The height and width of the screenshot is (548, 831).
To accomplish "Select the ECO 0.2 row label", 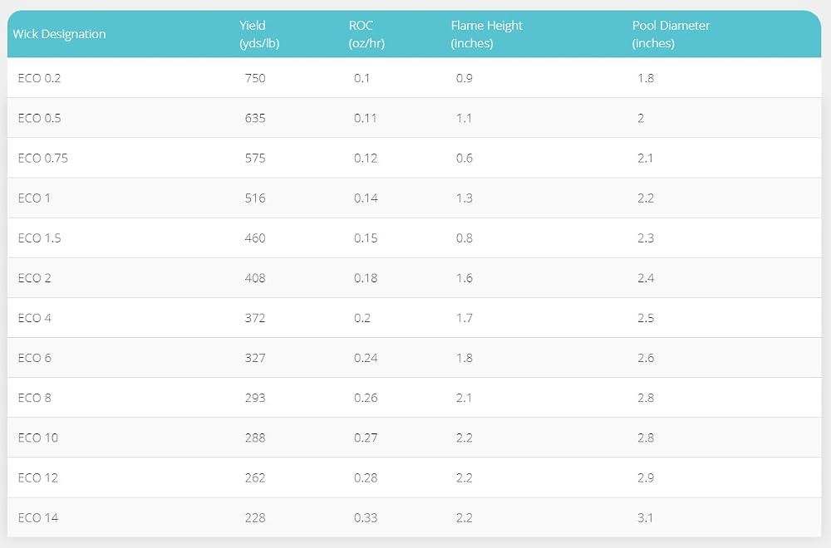I will pyautogui.click(x=39, y=78).
